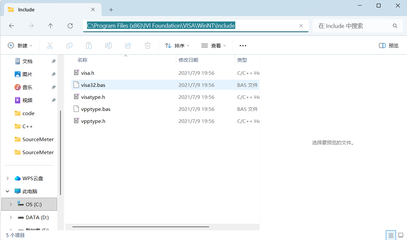Share the selected file

pos(128,45)
